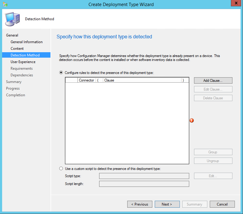Select Summary step in sidebar

tap(14, 82)
